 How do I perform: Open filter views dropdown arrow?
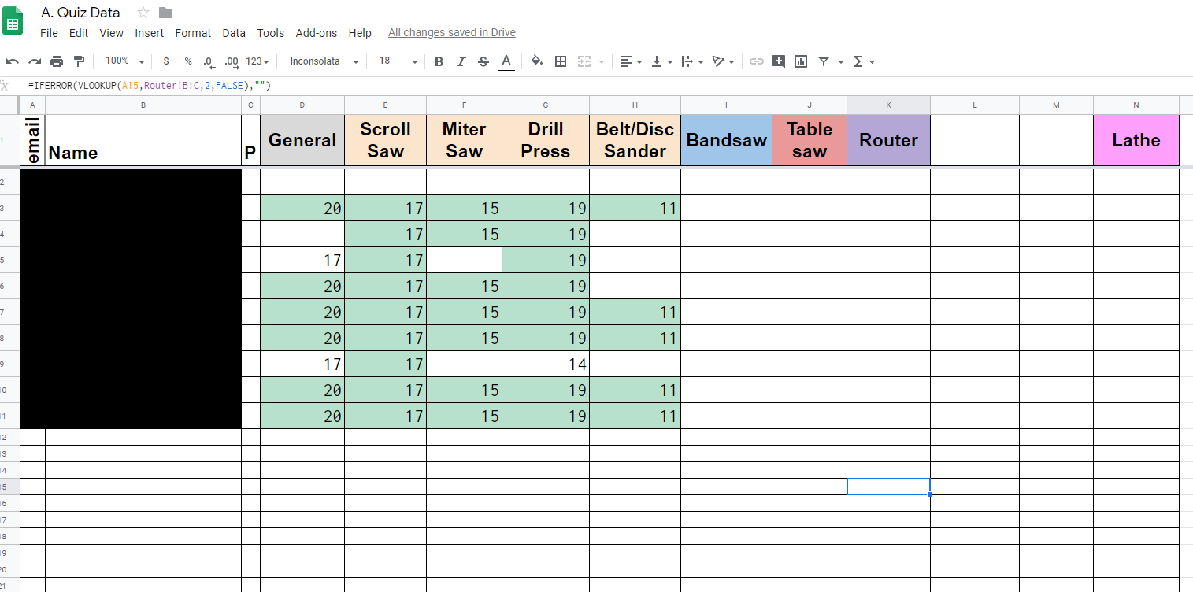[841, 61]
